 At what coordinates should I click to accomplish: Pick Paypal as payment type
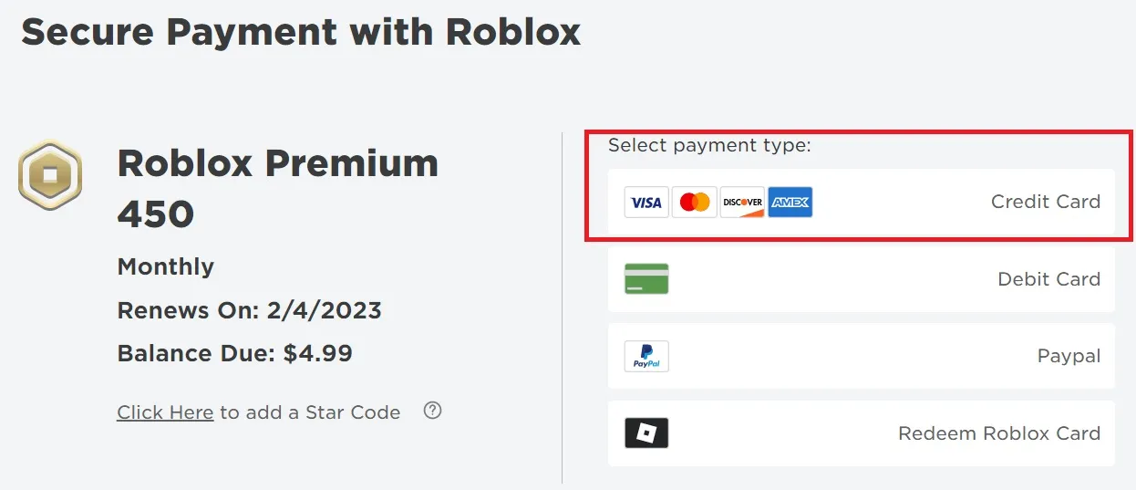click(862, 356)
